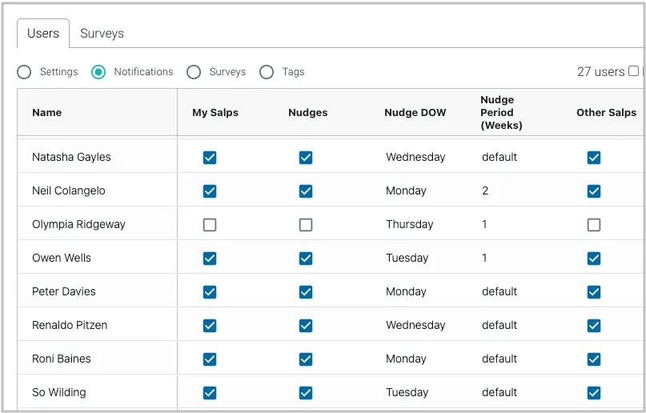Uncheck Other Salps for Owen Wells
Screen dimensions: 646x413
point(594,259)
